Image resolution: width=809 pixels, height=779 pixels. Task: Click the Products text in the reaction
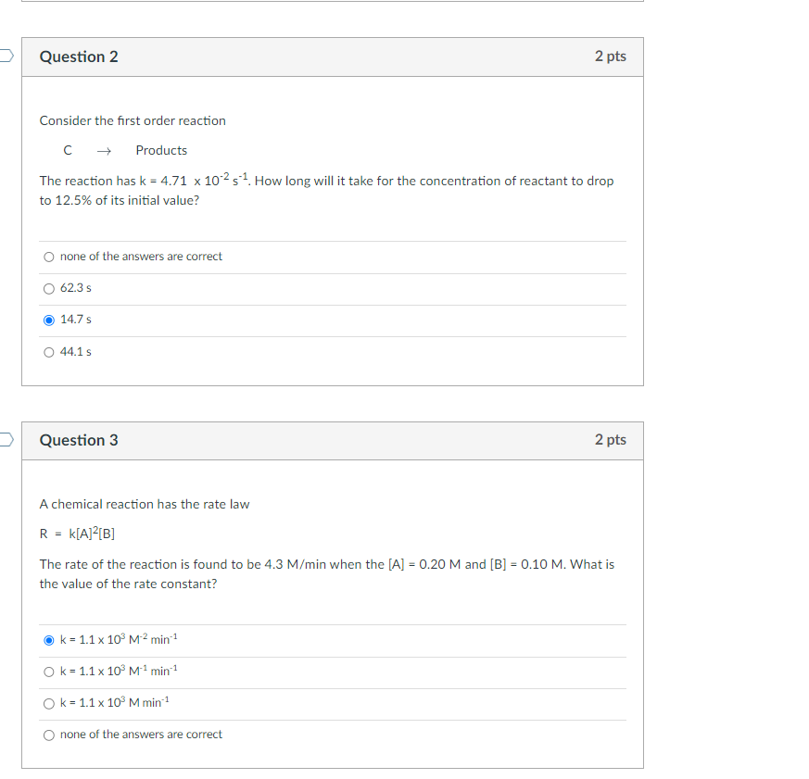161,150
